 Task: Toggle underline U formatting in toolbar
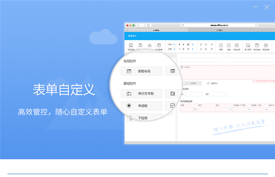(x=183, y=49)
